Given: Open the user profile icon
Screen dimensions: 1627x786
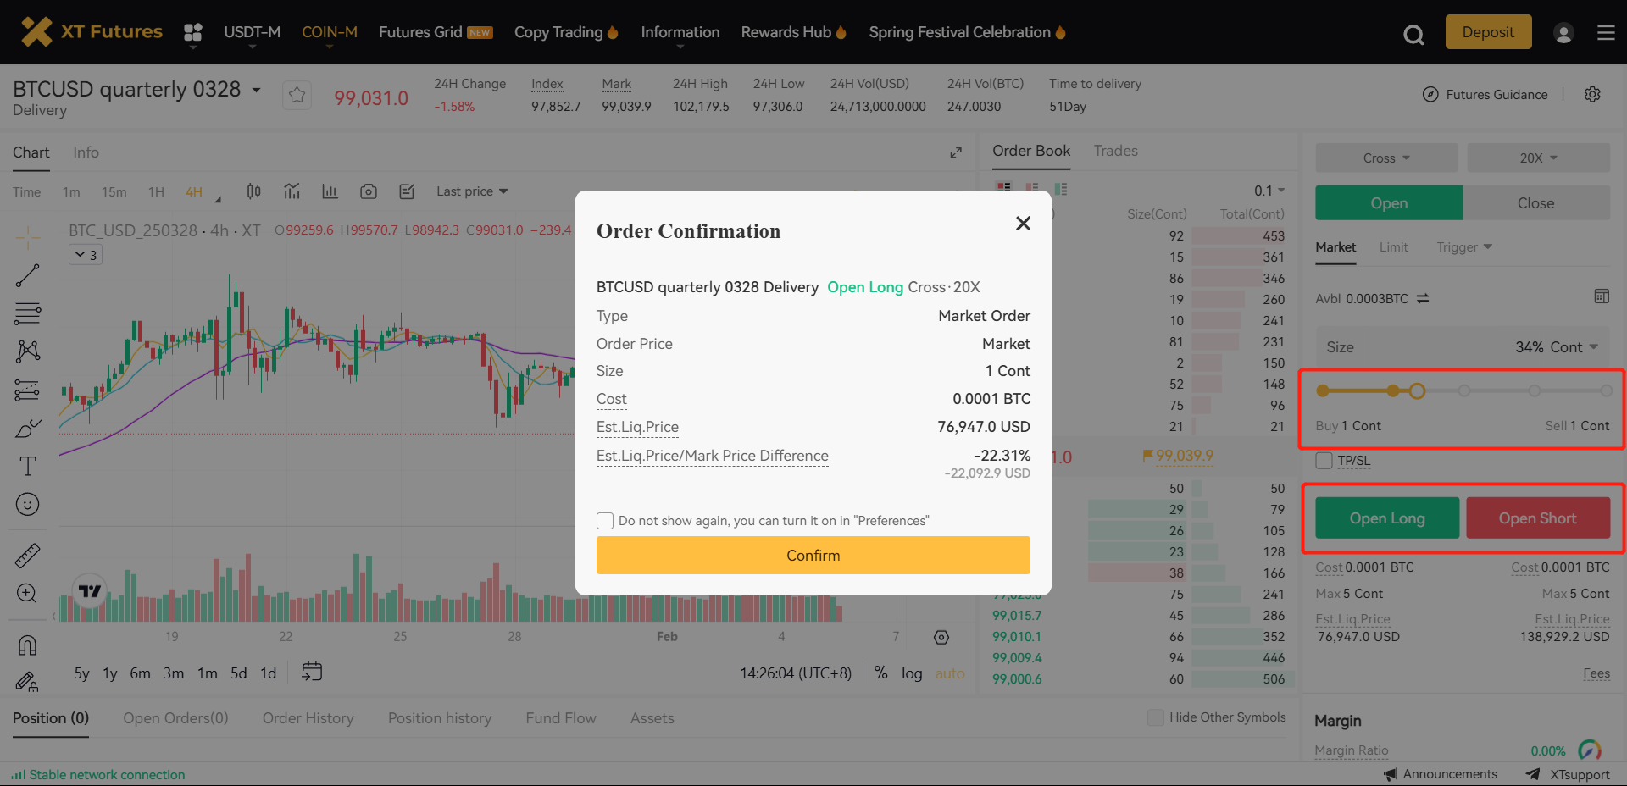Looking at the screenshot, I should tap(1563, 33).
